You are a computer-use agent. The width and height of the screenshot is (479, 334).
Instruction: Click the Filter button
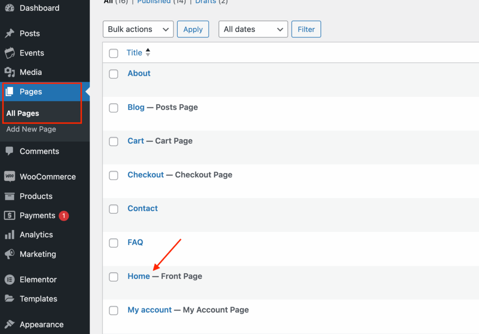tap(306, 29)
